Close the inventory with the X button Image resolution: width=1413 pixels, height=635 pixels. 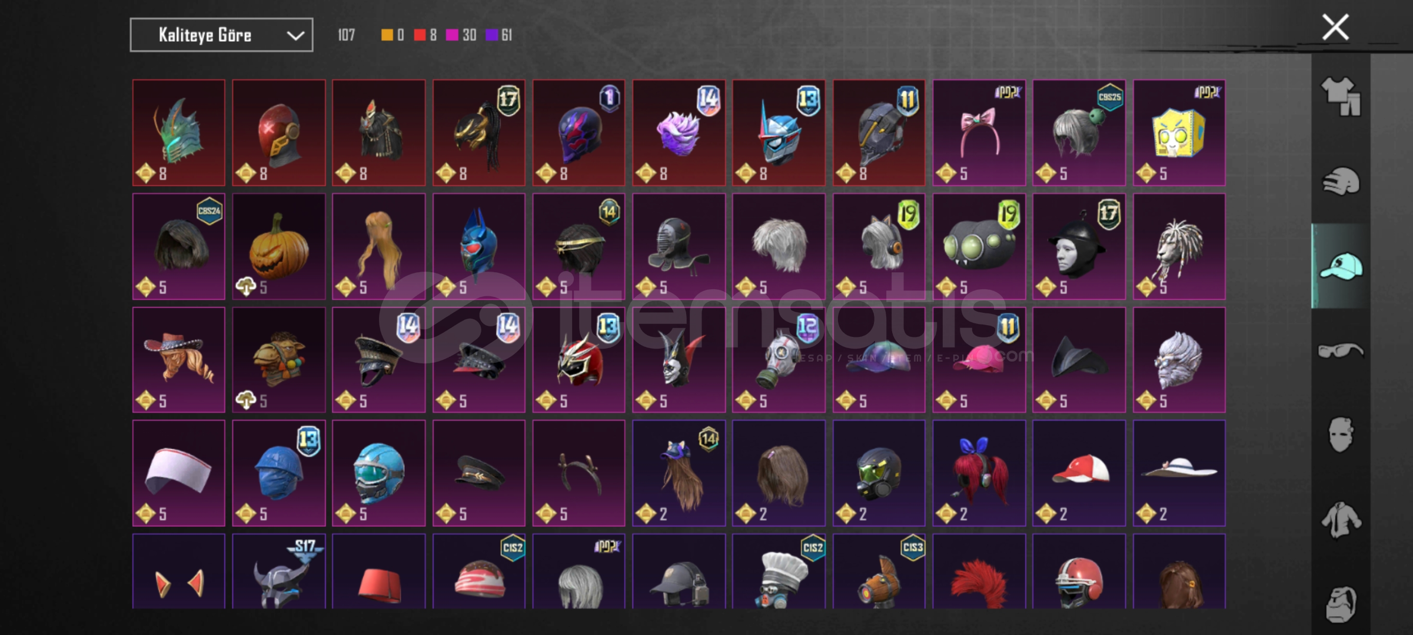1335,27
